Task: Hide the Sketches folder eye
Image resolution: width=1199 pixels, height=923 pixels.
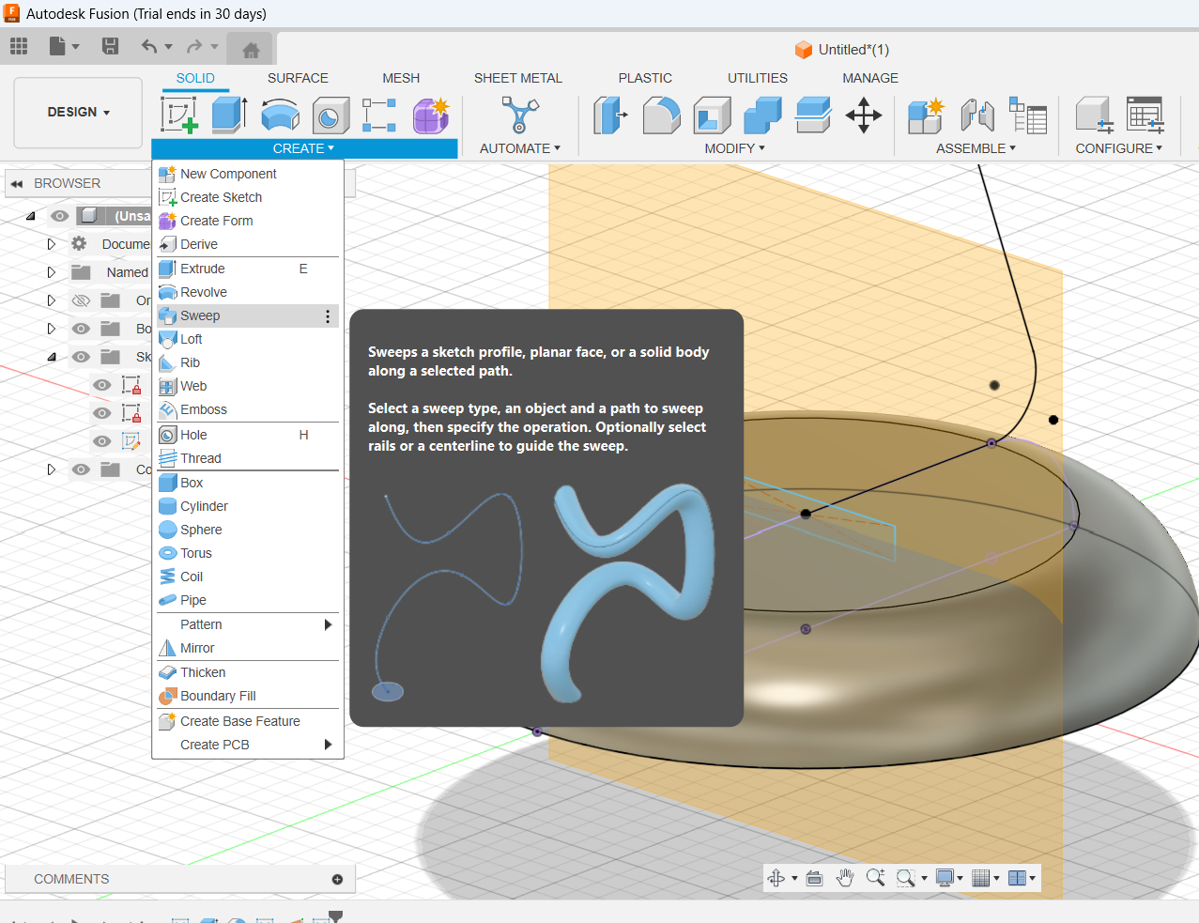Action: 81,357
